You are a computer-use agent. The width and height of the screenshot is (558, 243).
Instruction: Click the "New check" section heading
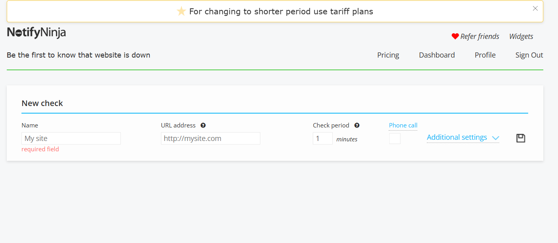tap(42, 103)
